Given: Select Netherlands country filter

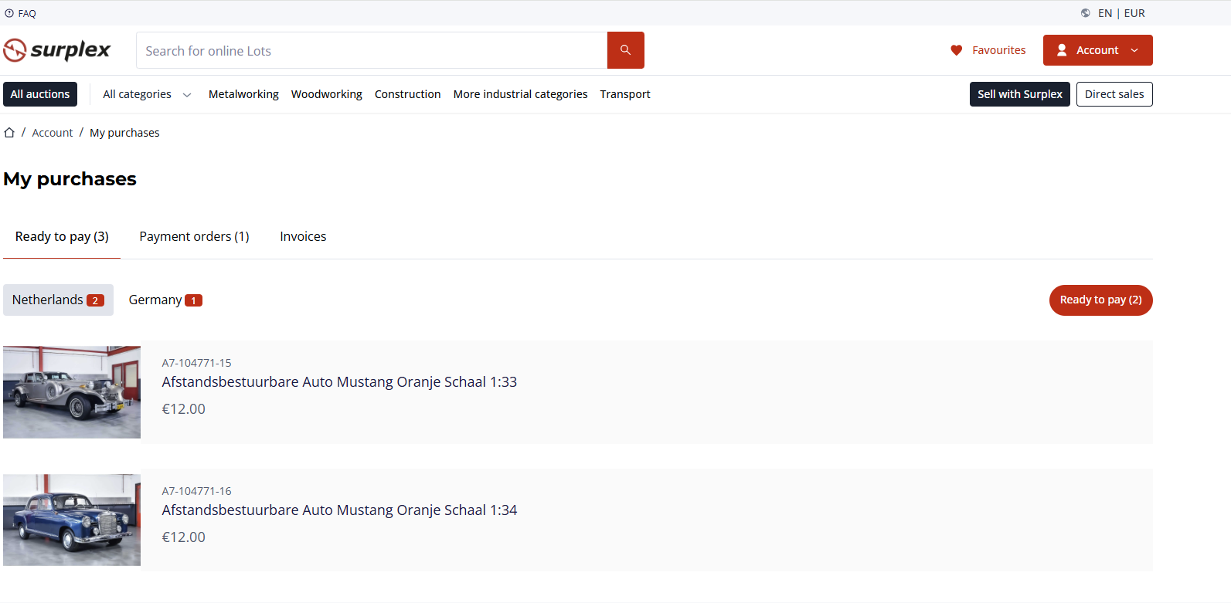Looking at the screenshot, I should pyautogui.click(x=58, y=300).
